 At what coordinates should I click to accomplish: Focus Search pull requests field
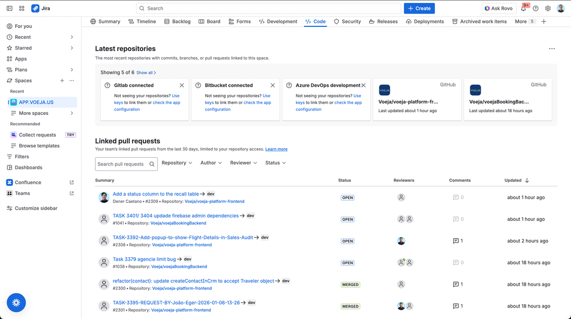pyautogui.click(x=126, y=164)
